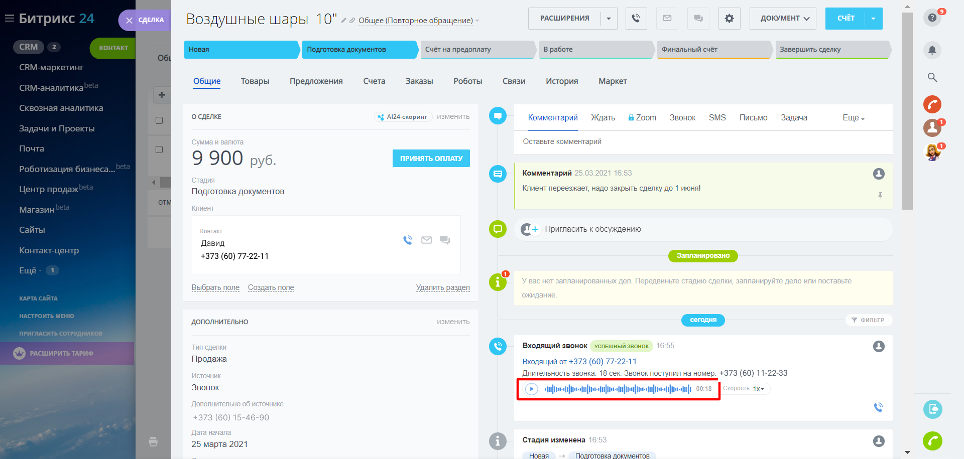Tick the second checkbox in background list

pos(159,149)
